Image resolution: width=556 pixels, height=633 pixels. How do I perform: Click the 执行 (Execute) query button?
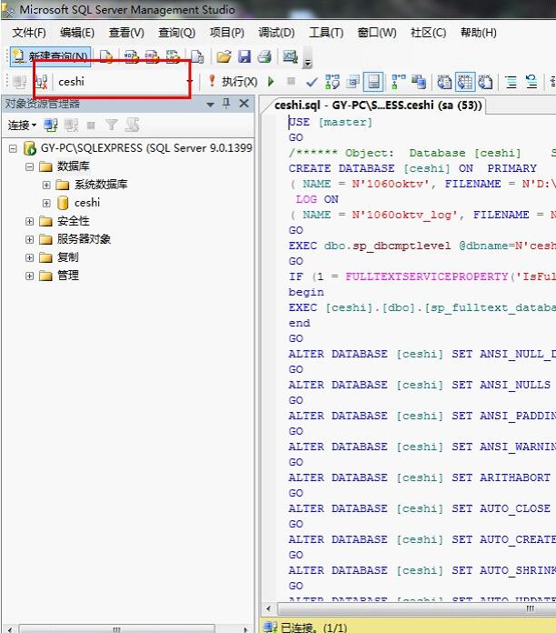(233, 82)
